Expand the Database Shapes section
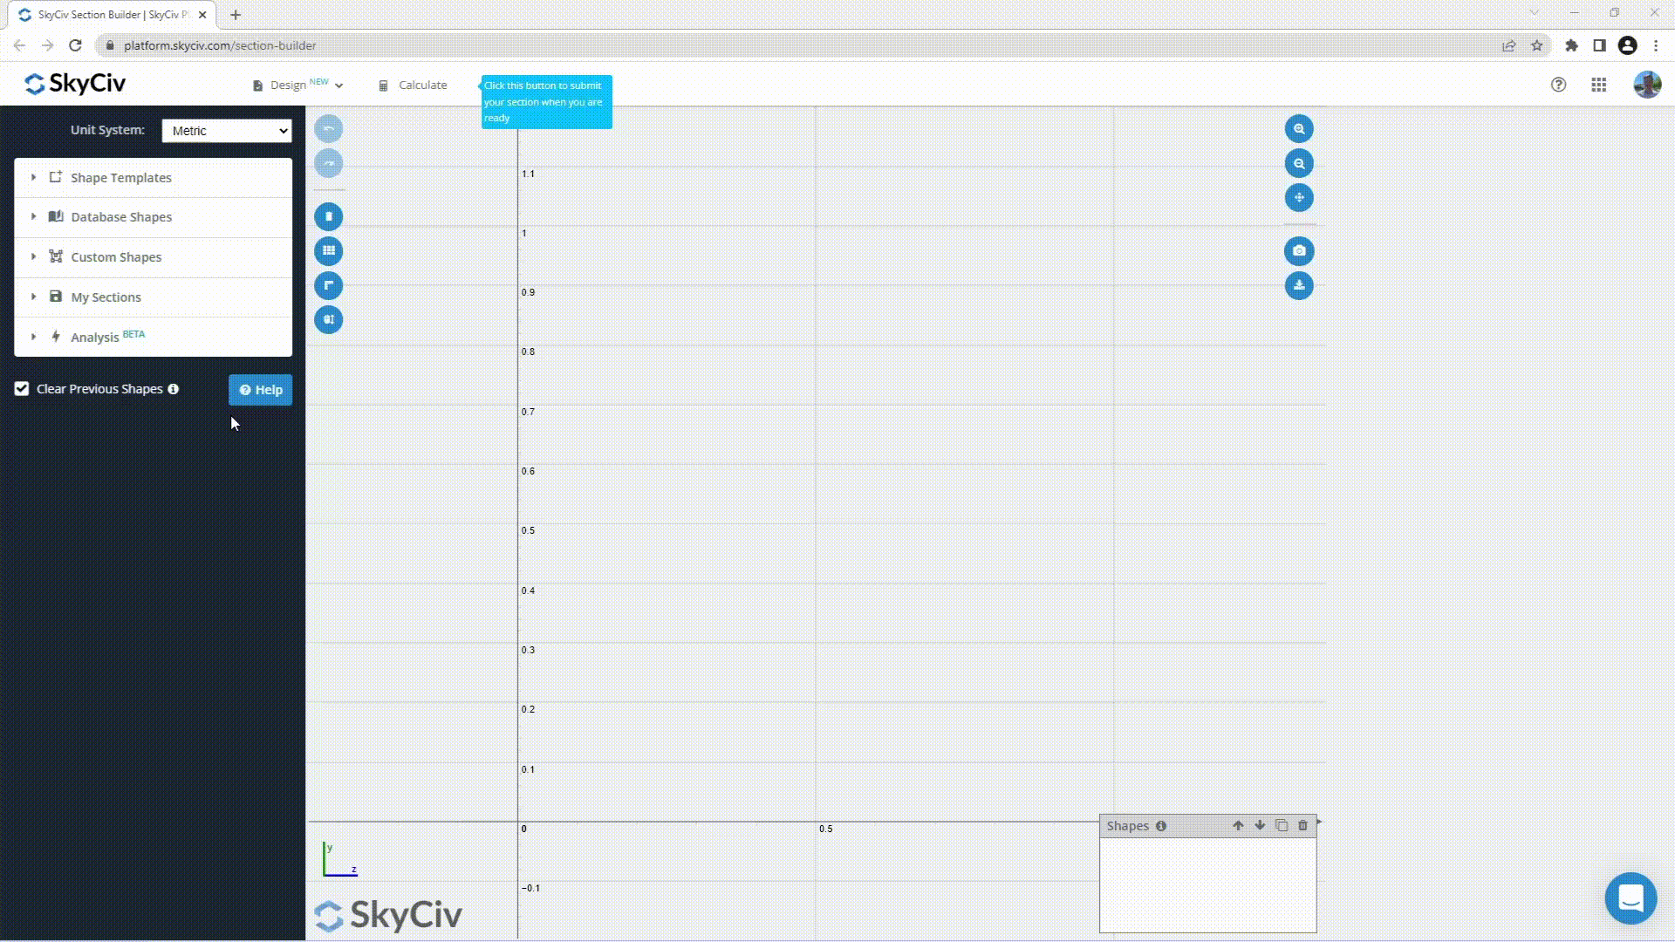The height and width of the screenshot is (942, 1675). point(120,216)
